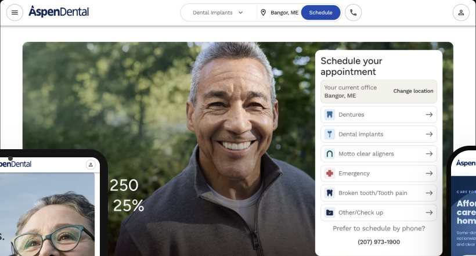The width and height of the screenshot is (476, 256).
Task: Expand the Dental Implants dropdown
Action: coord(218,12)
